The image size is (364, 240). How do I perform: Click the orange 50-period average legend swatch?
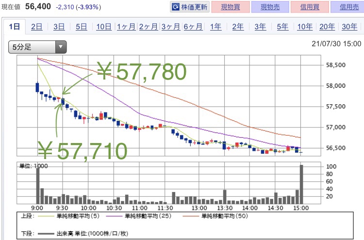point(191,216)
